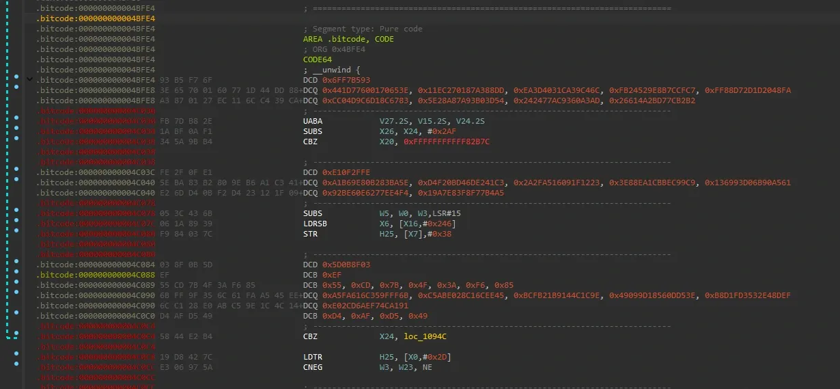Image resolution: width=840 pixels, height=389 pixels.
Task: Click the CODE64 directive line
Action: coord(318,59)
